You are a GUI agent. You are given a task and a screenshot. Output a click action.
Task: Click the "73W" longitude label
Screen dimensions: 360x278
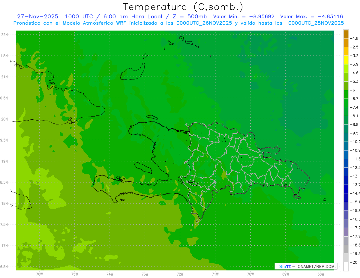click(x=145, y=274)
